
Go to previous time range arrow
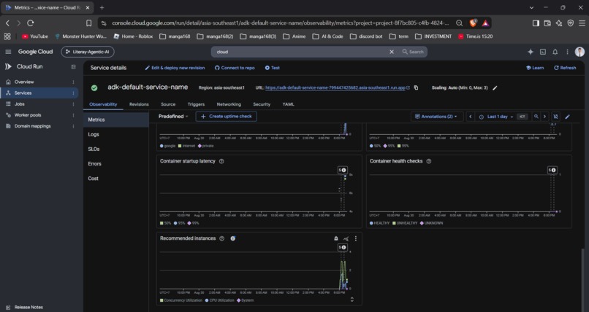tap(470, 117)
